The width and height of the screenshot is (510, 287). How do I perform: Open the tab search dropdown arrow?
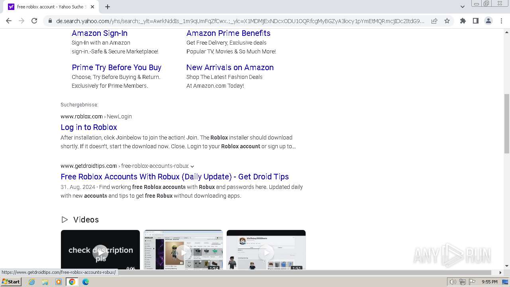pyautogui.click(x=463, y=7)
